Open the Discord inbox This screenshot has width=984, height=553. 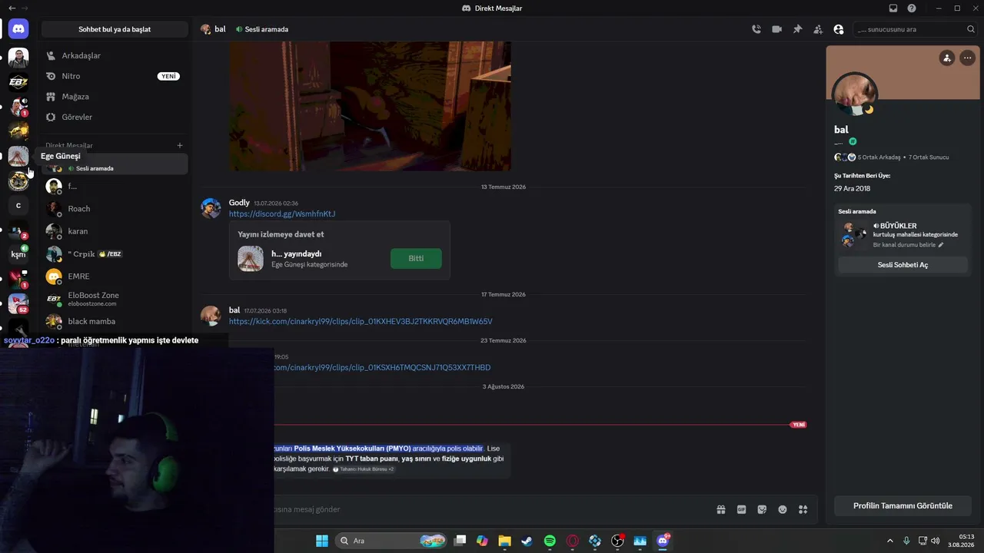pyautogui.click(x=893, y=8)
